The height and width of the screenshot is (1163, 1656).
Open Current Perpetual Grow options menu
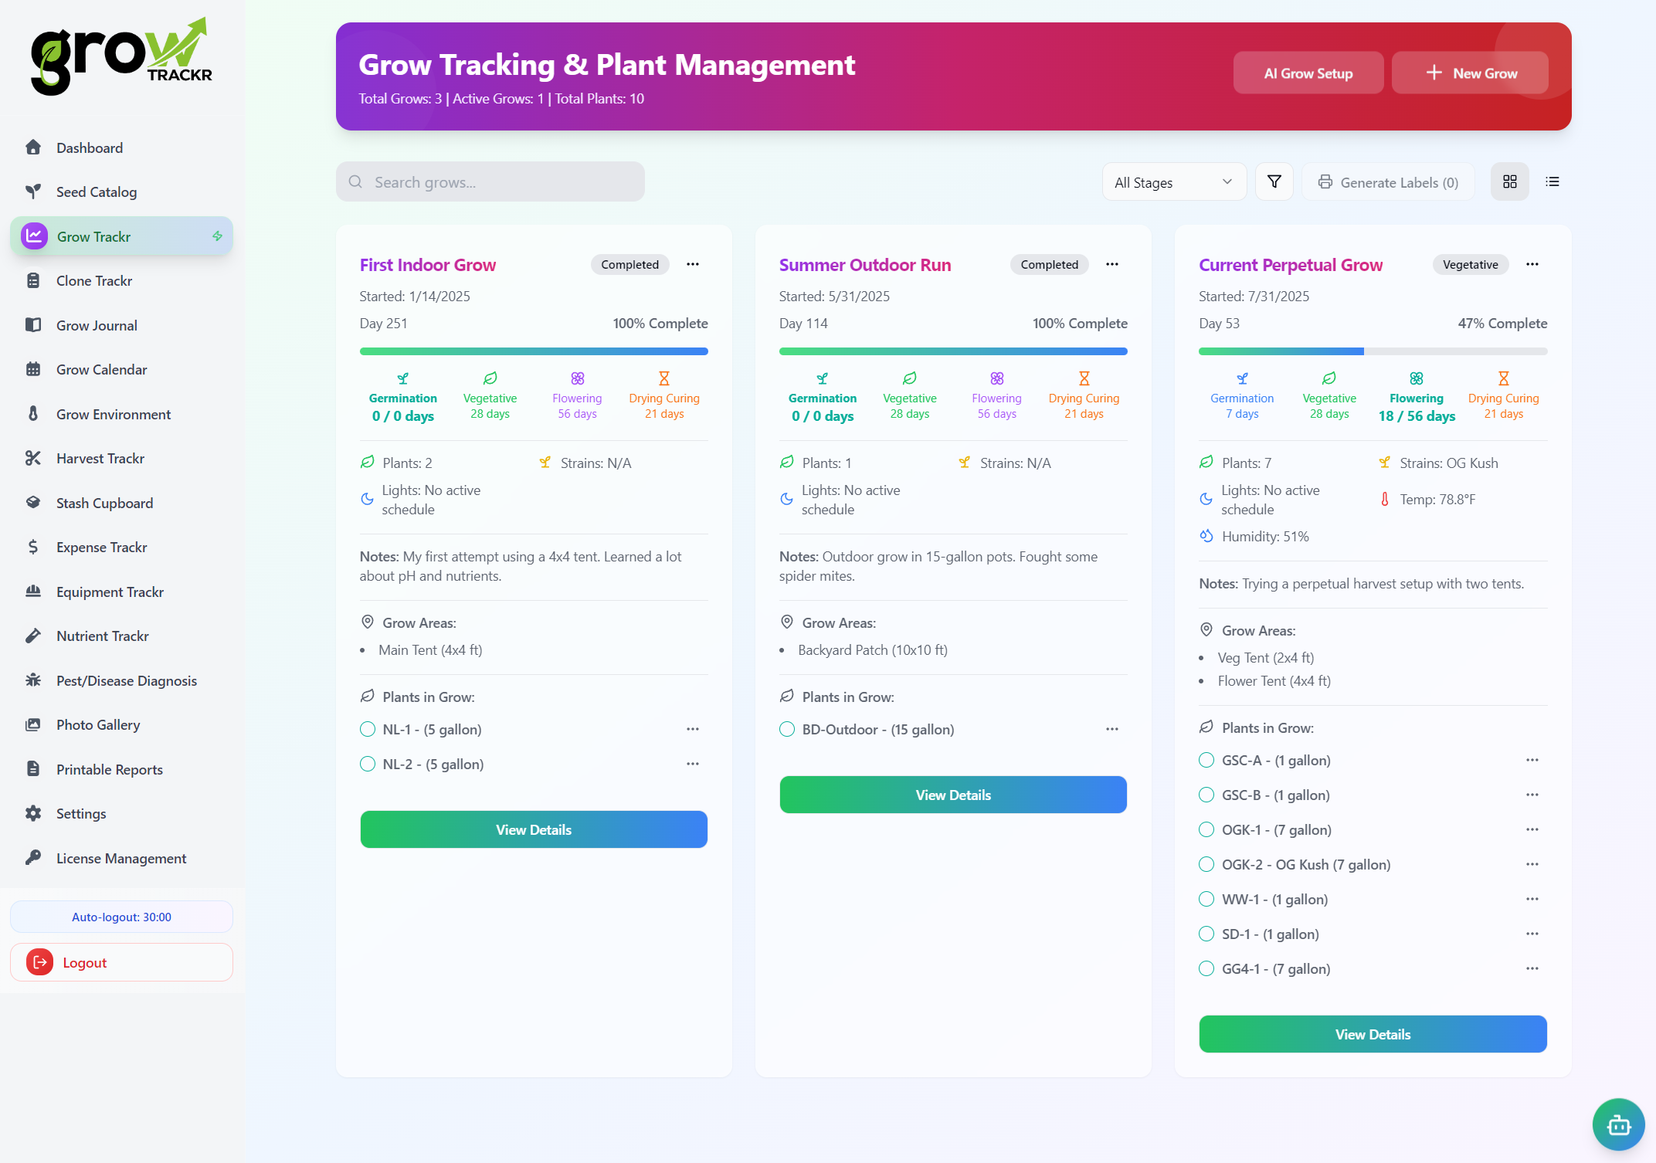point(1532,264)
